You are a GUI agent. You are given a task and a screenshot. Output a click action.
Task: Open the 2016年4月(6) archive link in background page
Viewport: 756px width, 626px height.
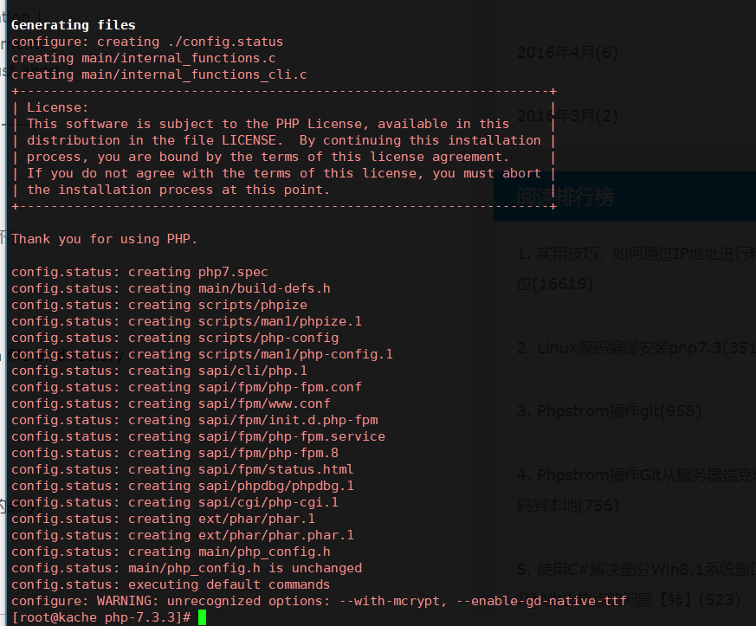coord(567,52)
